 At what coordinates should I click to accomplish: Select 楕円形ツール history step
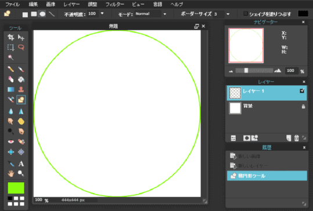pos(267,176)
